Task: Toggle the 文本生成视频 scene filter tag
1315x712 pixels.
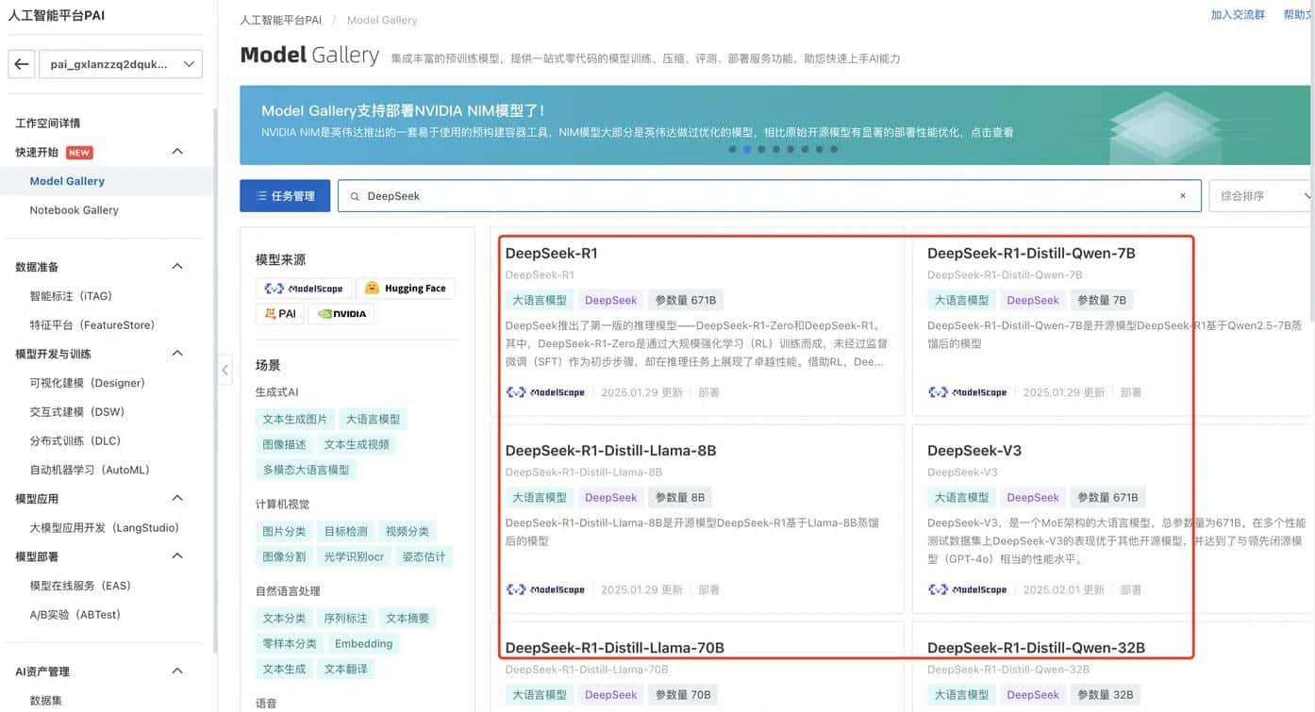Action: 357,444
